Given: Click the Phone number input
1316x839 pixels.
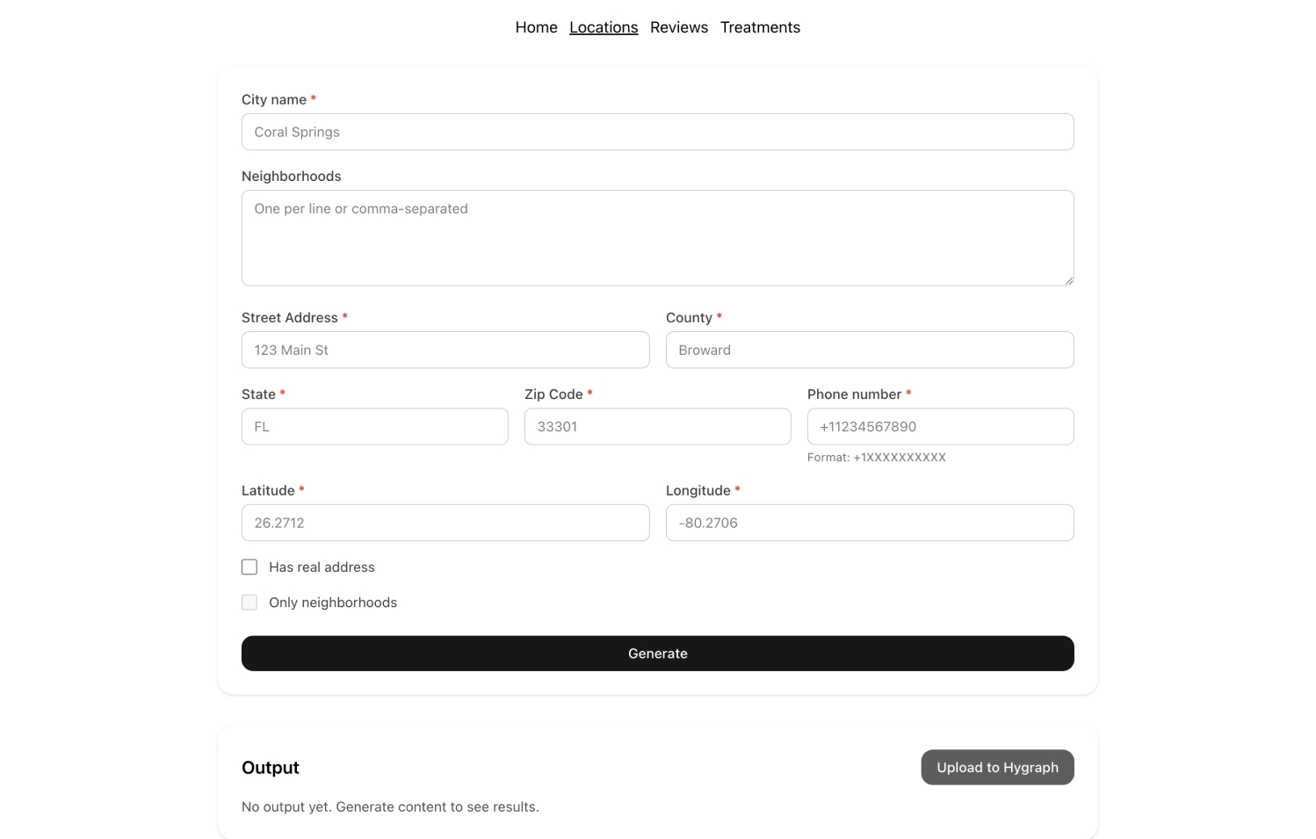Looking at the screenshot, I should [x=940, y=426].
